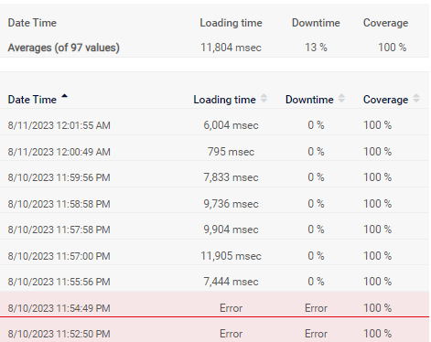The image size is (431, 342).
Task: Click Coverage sort arrows icon
Action: pos(416,99)
